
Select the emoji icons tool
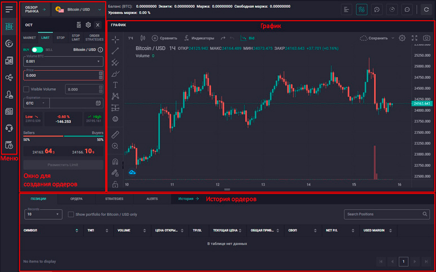115,119
